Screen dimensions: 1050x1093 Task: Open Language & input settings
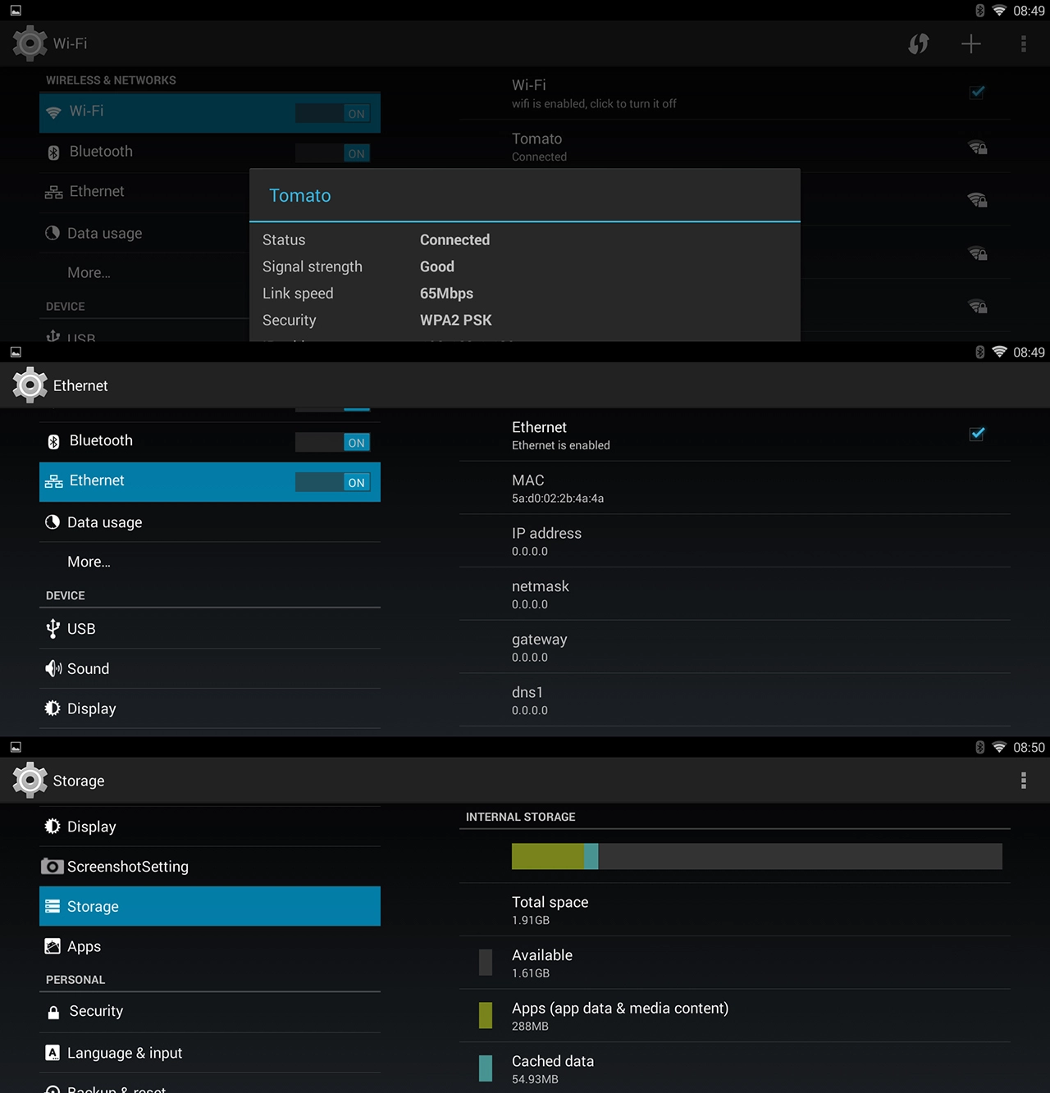tap(210, 1053)
